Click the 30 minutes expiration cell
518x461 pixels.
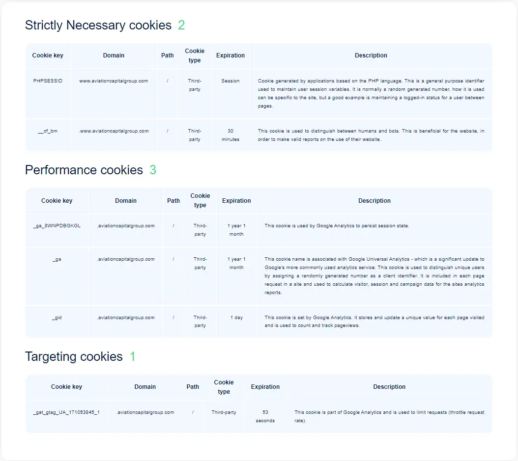pyautogui.click(x=230, y=135)
